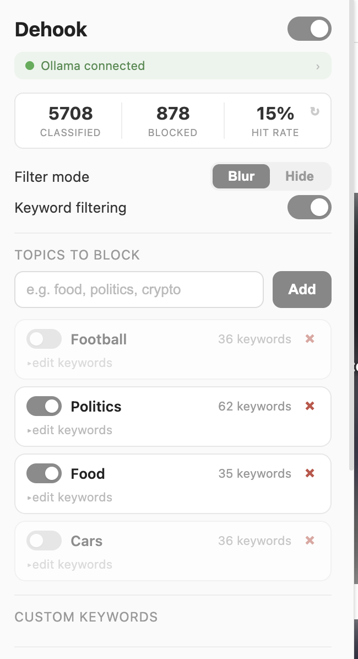Click the Add button to add a topic
Image resolution: width=358 pixels, height=659 pixels.
click(x=302, y=289)
